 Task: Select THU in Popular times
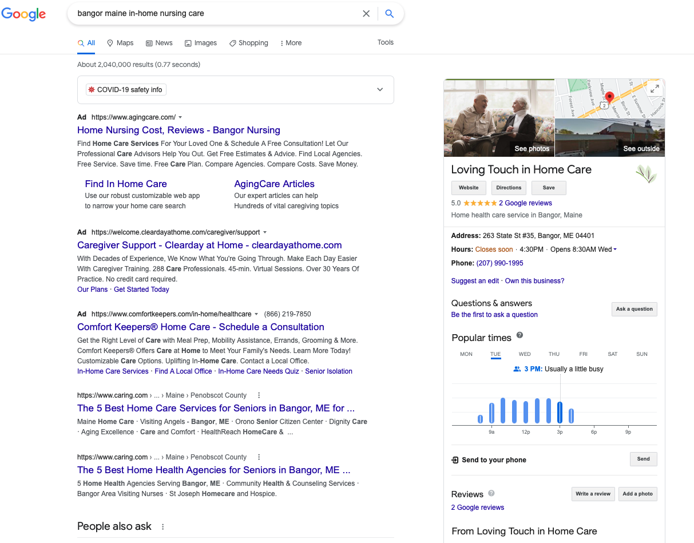coord(554,354)
